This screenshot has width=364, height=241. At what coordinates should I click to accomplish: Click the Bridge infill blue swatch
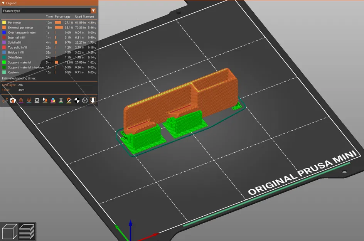point(4,52)
